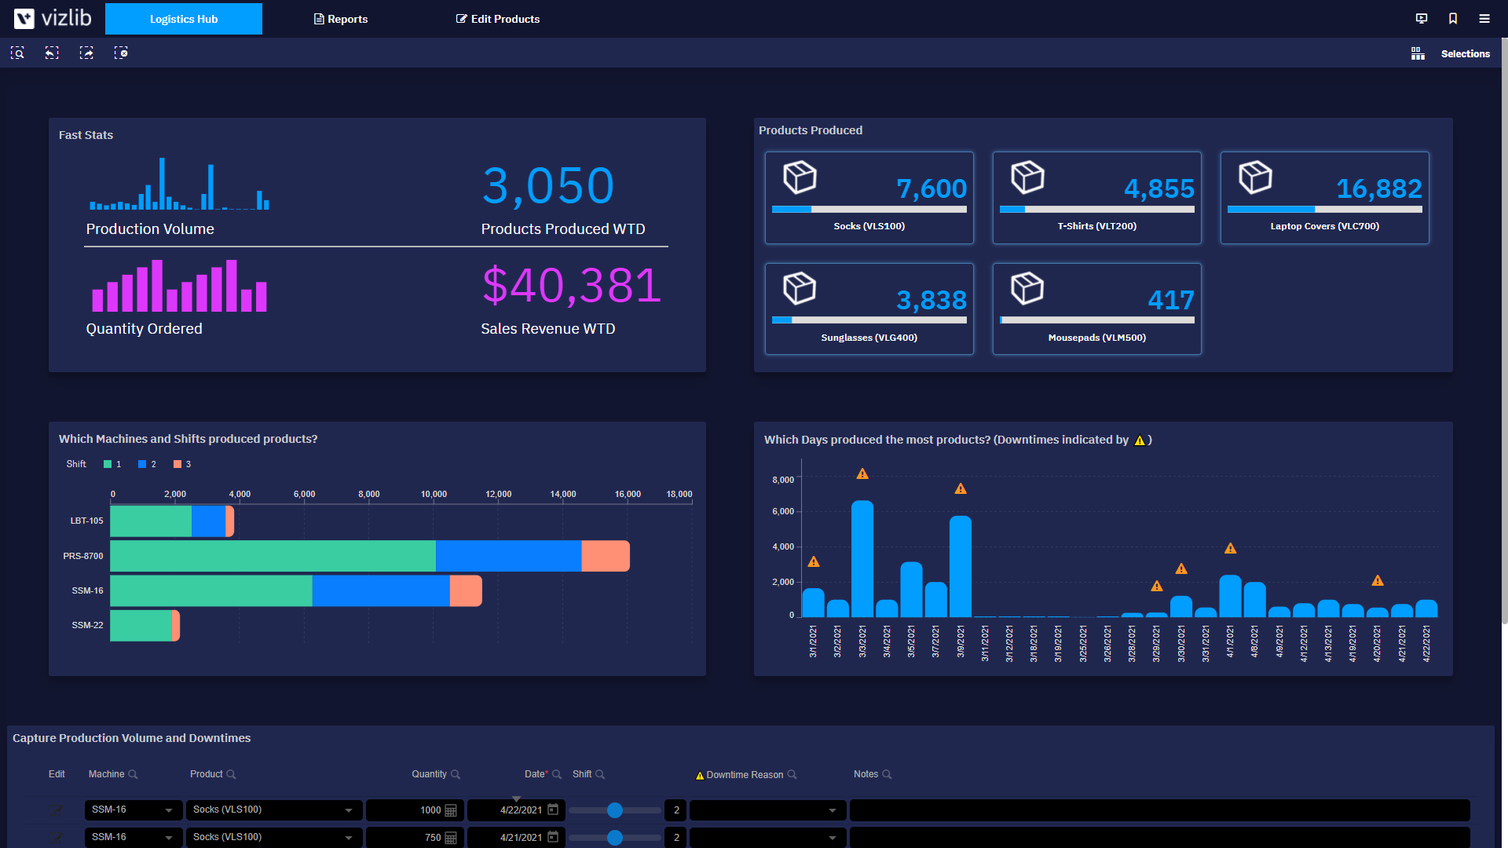Image resolution: width=1508 pixels, height=848 pixels.
Task: Open the bookmarks icon
Action: 1453,19
